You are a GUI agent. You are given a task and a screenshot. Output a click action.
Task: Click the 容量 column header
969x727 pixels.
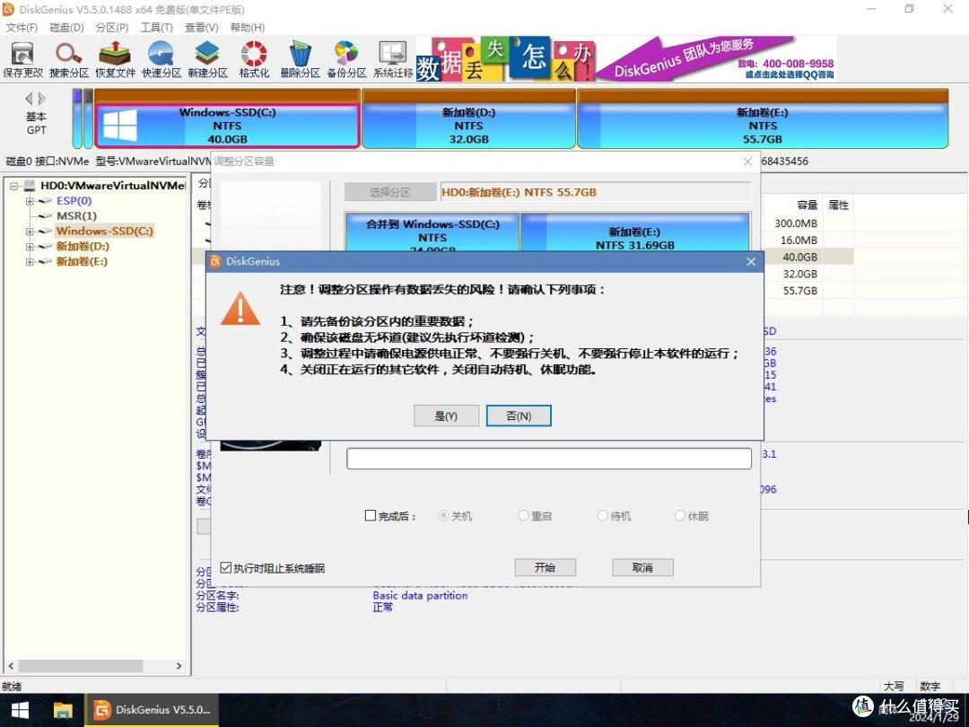(807, 206)
